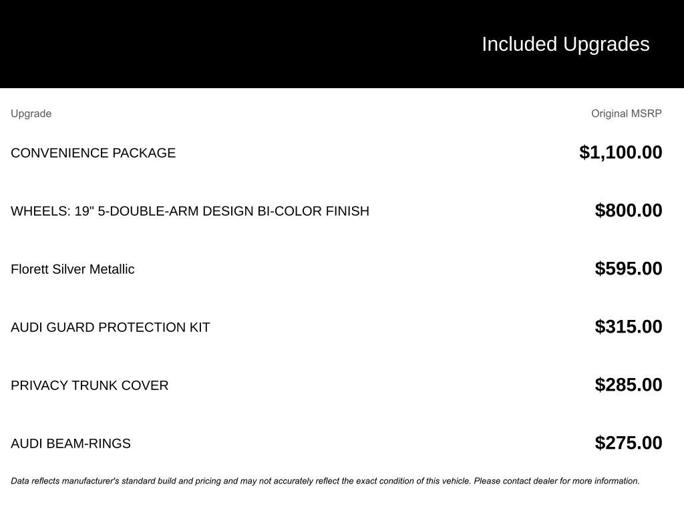Image resolution: width=684 pixels, height=513 pixels.
Task: Select Florett Silver Metallic paint entry
Action: coord(72,269)
